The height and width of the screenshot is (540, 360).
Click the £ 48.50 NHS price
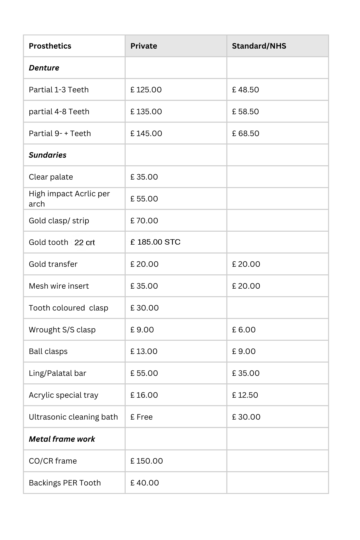pos(245,90)
